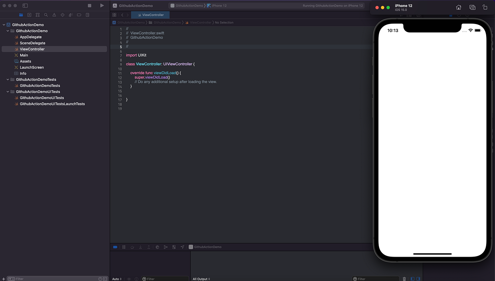Expand the GithubActionDemoTests group
This screenshot has width=495, height=281.
tap(7, 79)
